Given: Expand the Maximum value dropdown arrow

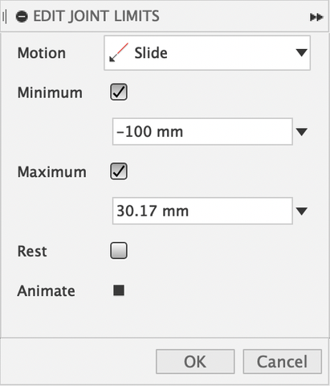Looking at the screenshot, I should (x=302, y=211).
